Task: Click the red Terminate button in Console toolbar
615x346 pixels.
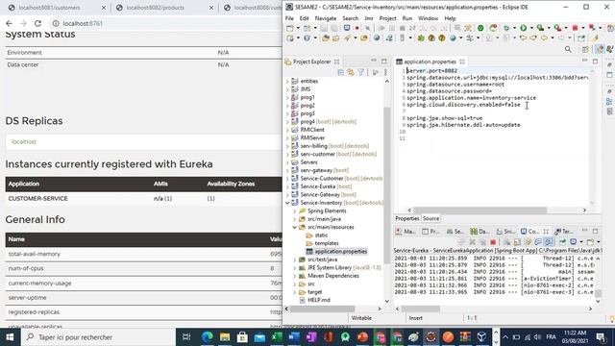Action: (493, 242)
